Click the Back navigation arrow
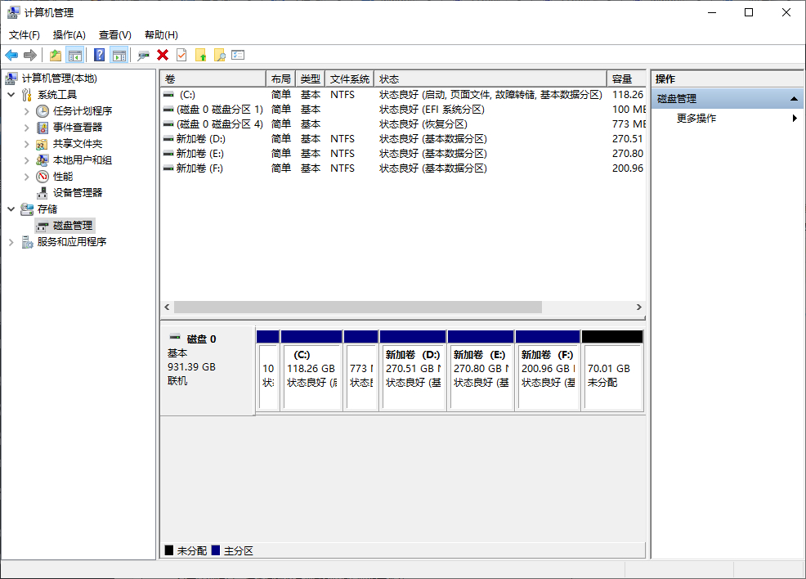Image resolution: width=806 pixels, height=579 pixels. tap(11, 55)
